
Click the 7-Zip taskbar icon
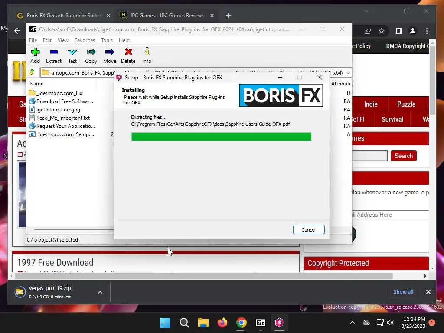[x=260, y=323]
